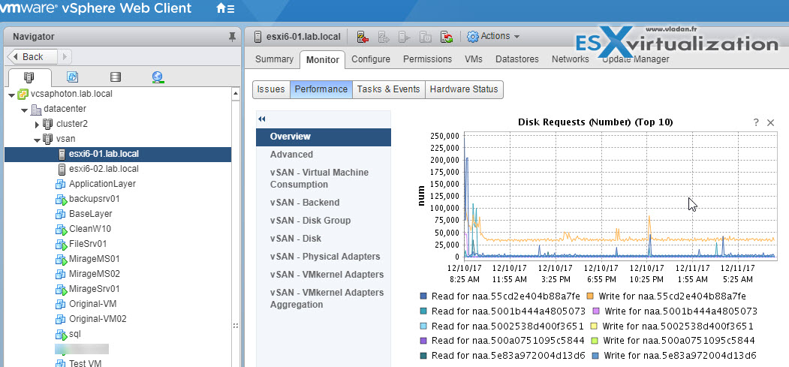Select the Performance sub-tab
Screen dimensions: 789x367
321,89
